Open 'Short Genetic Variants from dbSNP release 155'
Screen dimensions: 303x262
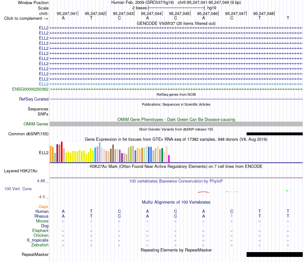tap(176, 129)
